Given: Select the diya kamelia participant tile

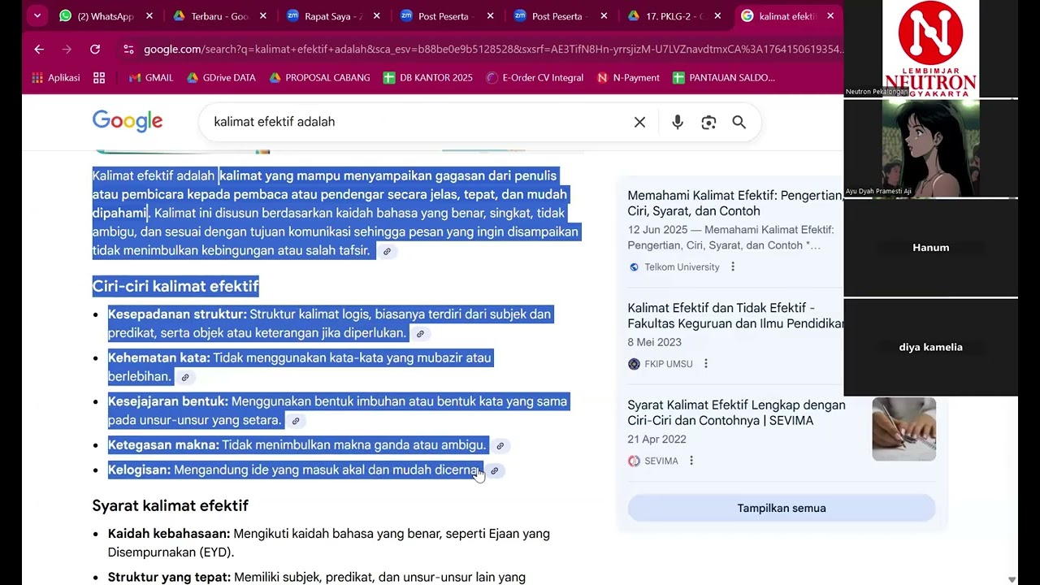Looking at the screenshot, I should pyautogui.click(x=930, y=347).
